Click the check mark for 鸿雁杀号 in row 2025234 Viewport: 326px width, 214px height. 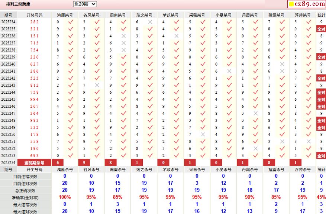[71, 22]
